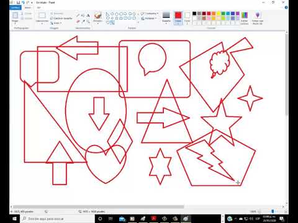This screenshot has width=298, height=223.
Task: Open the Seleccionar dropdown arrow
Action: tap(42, 24)
